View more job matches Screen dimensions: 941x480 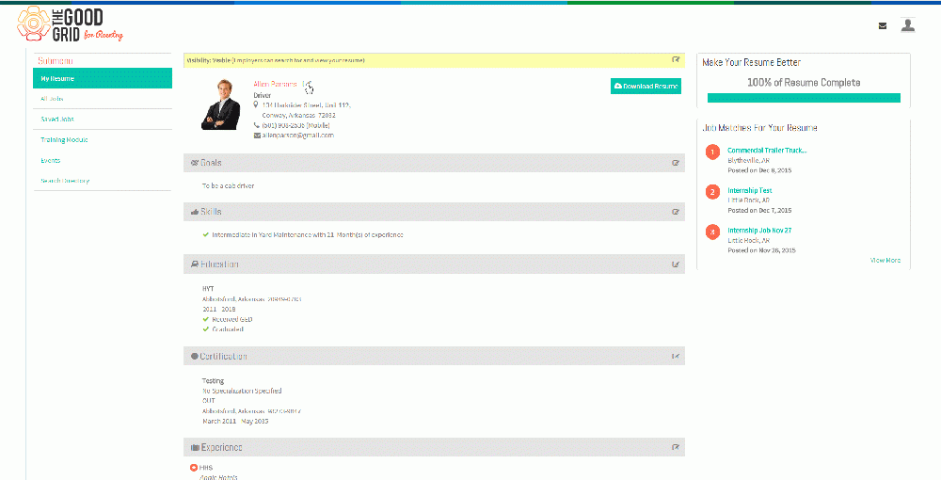pos(885,261)
